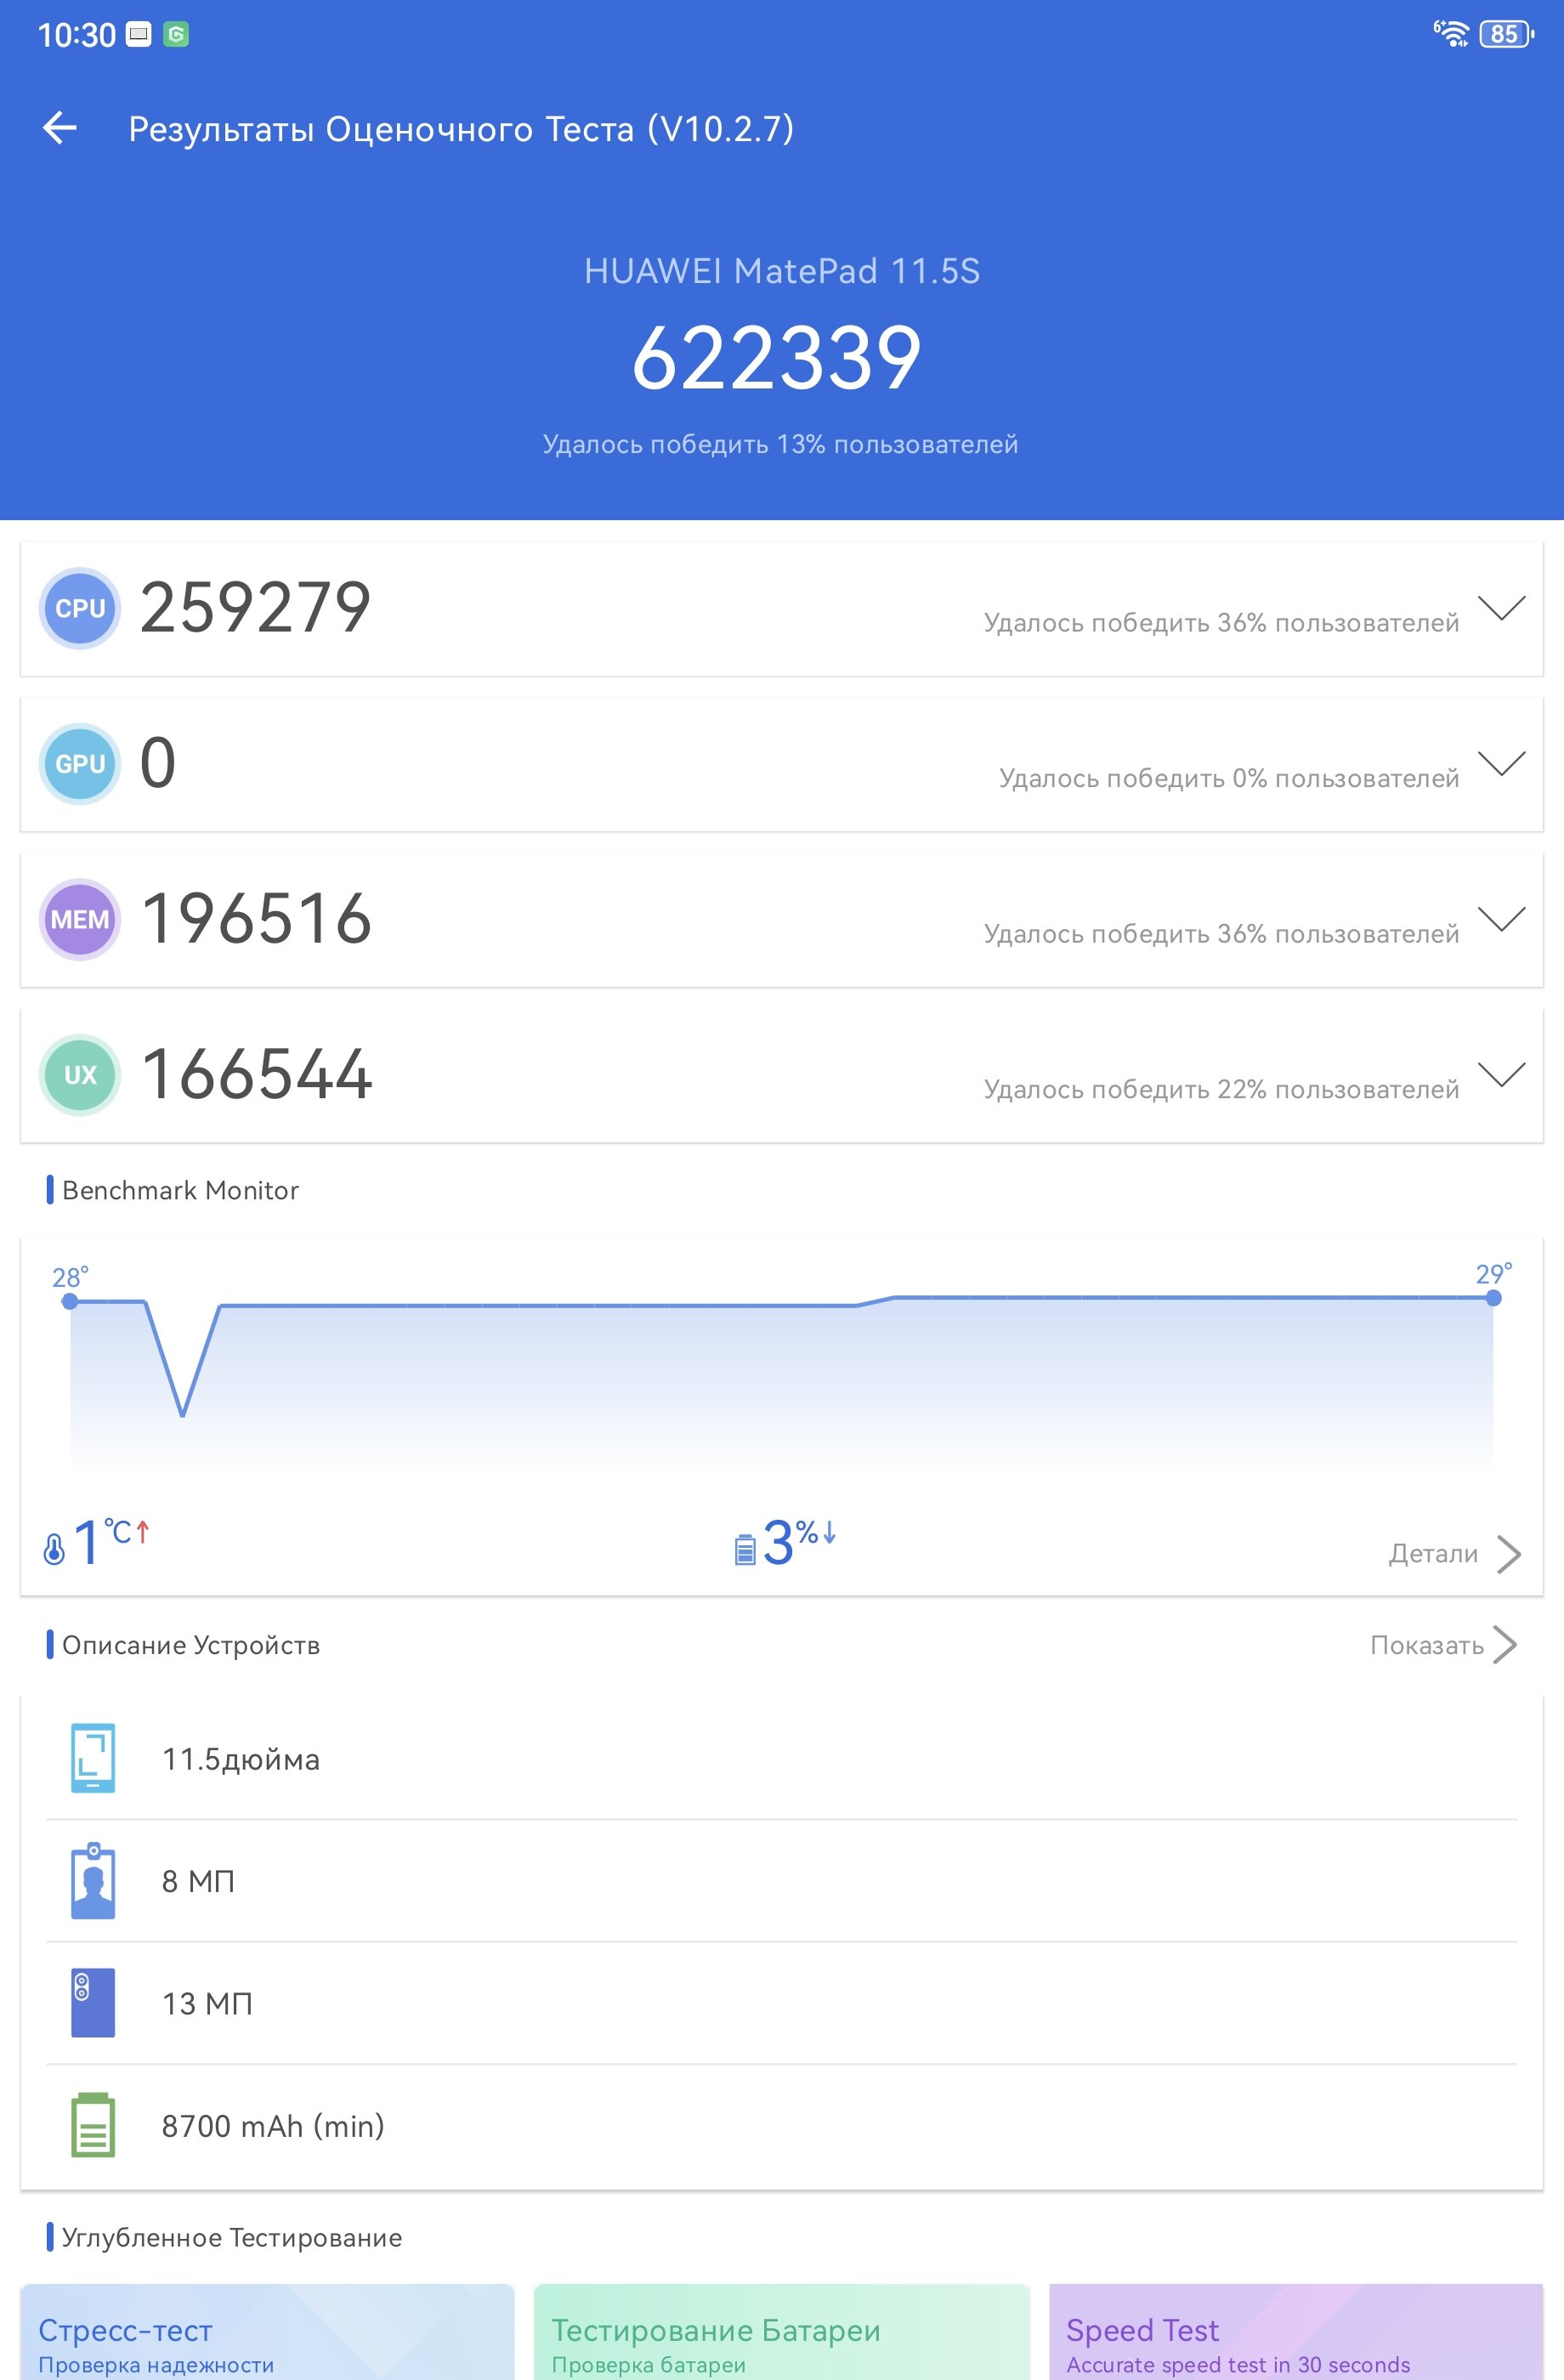Open the Тестирование Батареи card

tap(782, 2332)
